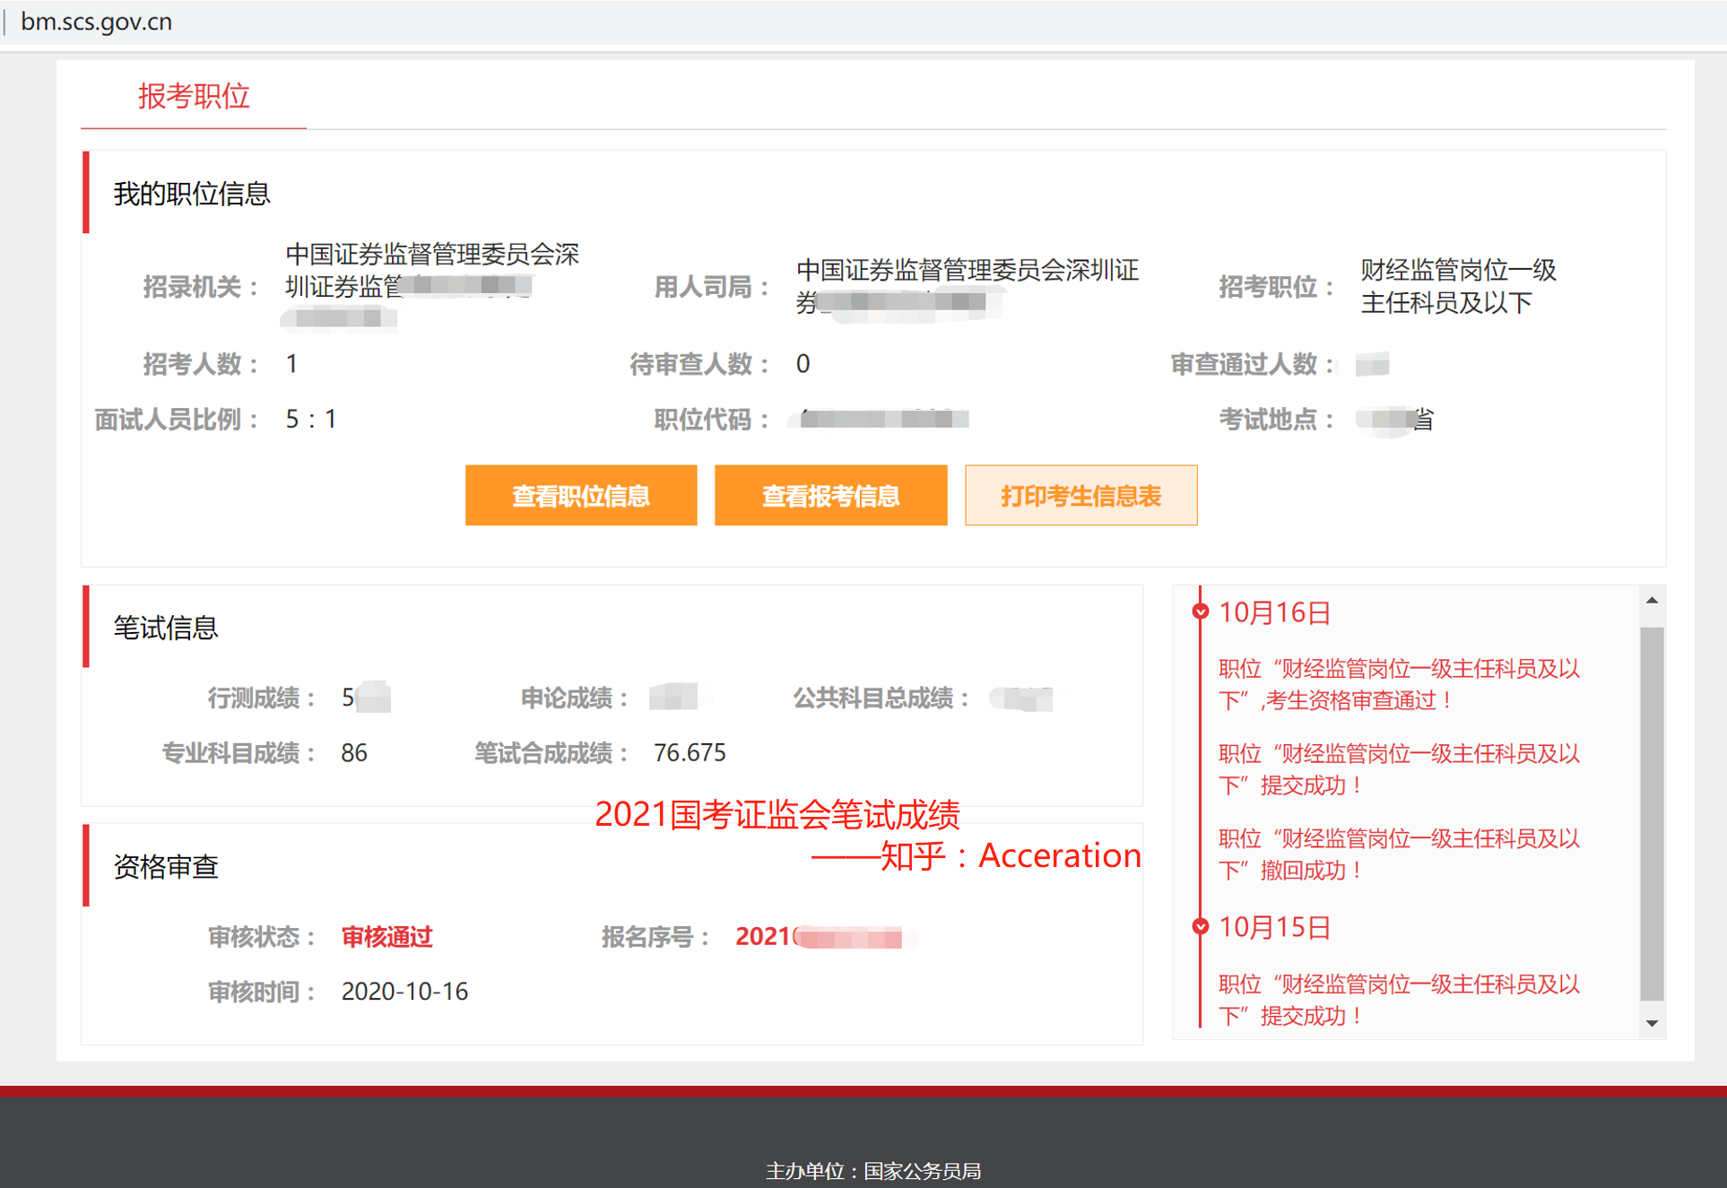Click the 笔试信息 section heading
The height and width of the screenshot is (1188, 1727).
pyautogui.click(x=166, y=628)
